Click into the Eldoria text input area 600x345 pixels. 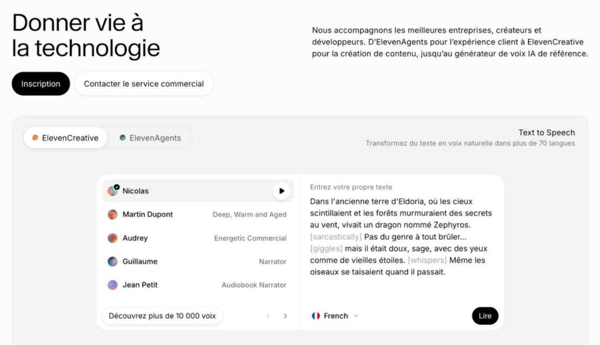tap(401, 237)
